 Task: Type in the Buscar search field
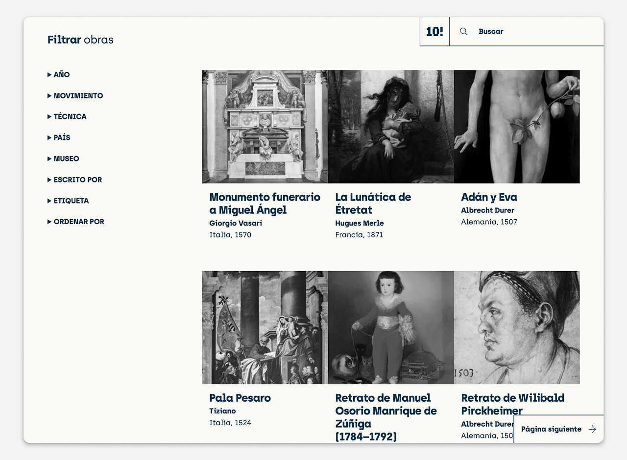(534, 32)
